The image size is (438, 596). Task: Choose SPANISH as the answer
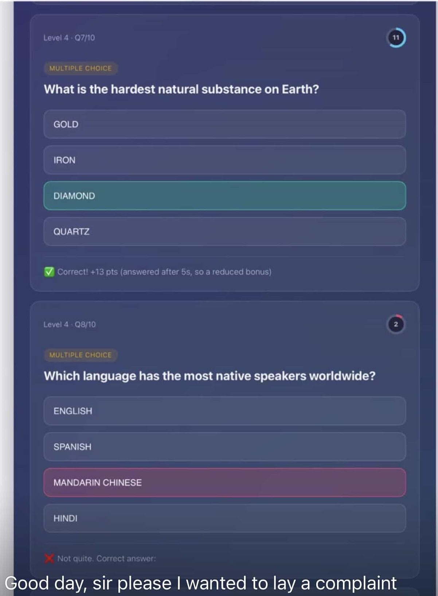click(x=224, y=447)
